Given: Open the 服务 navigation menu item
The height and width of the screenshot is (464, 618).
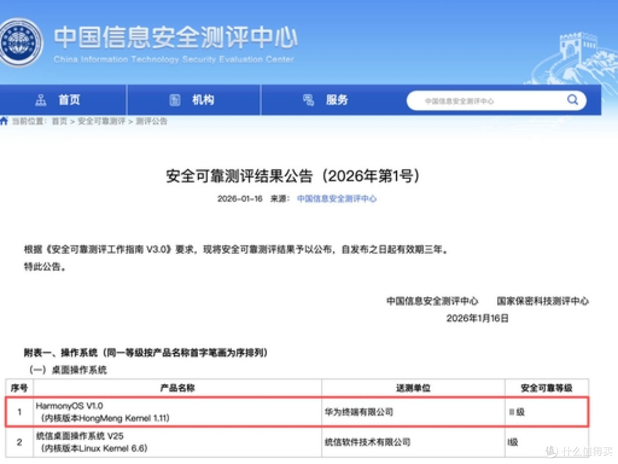Looking at the screenshot, I should coord(336,100).
